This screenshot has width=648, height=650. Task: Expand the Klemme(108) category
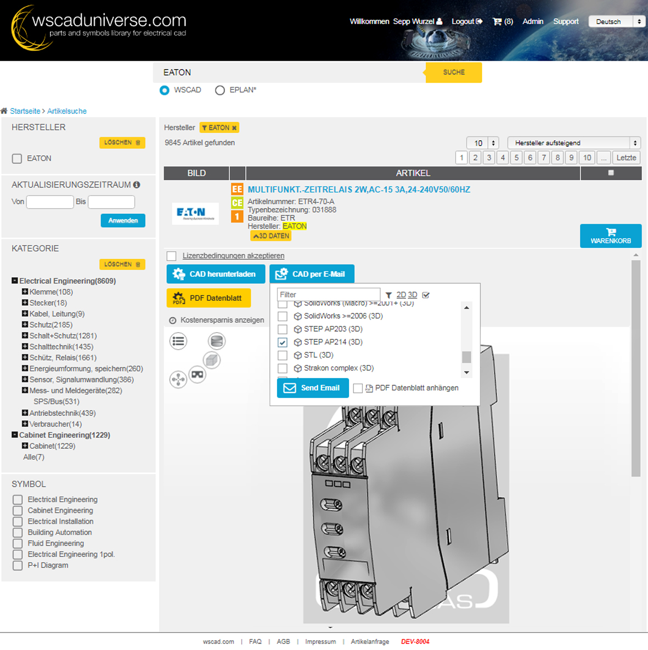click(25, 292)
